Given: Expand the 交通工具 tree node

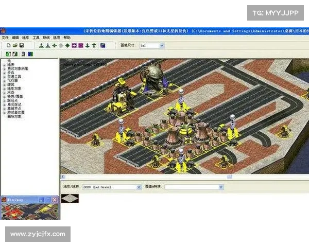Looking at the screenshot, I should [4, 77].
